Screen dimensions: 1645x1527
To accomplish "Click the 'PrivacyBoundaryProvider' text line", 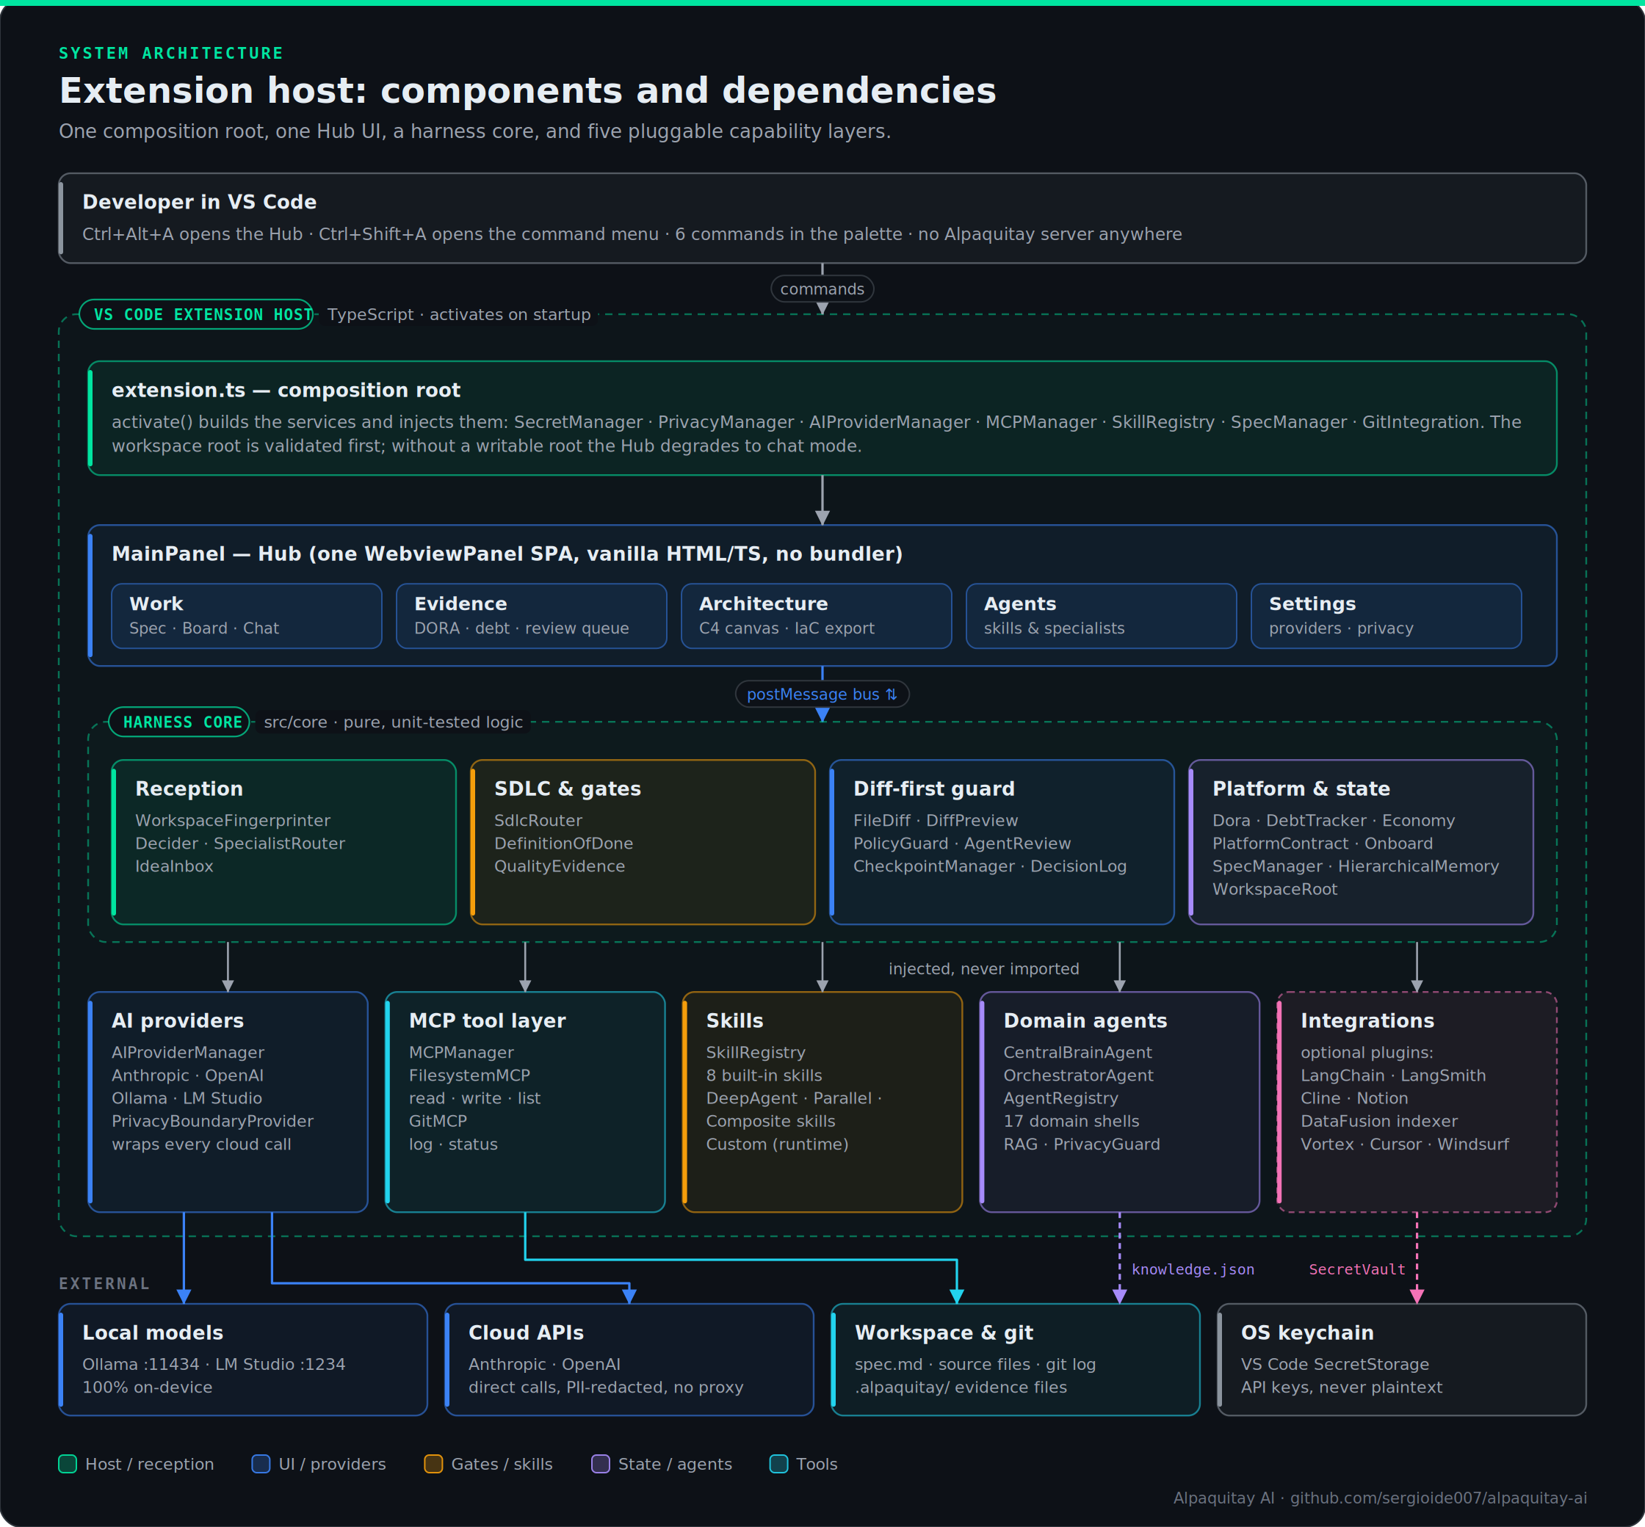I will (x=212, y=1120).
